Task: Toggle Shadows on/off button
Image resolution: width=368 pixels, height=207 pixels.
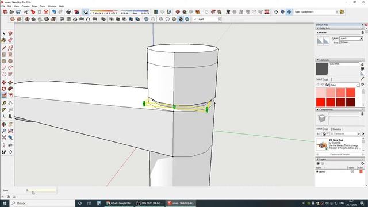Action: coord(86,12)
